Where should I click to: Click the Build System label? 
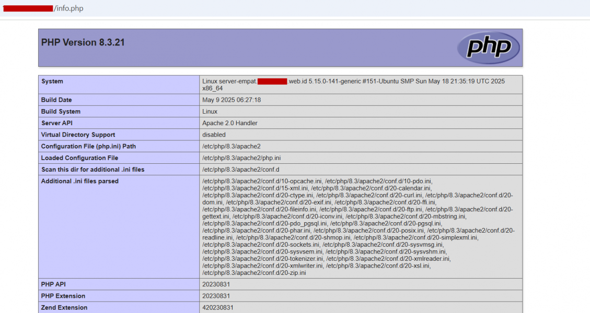(61, 112)
